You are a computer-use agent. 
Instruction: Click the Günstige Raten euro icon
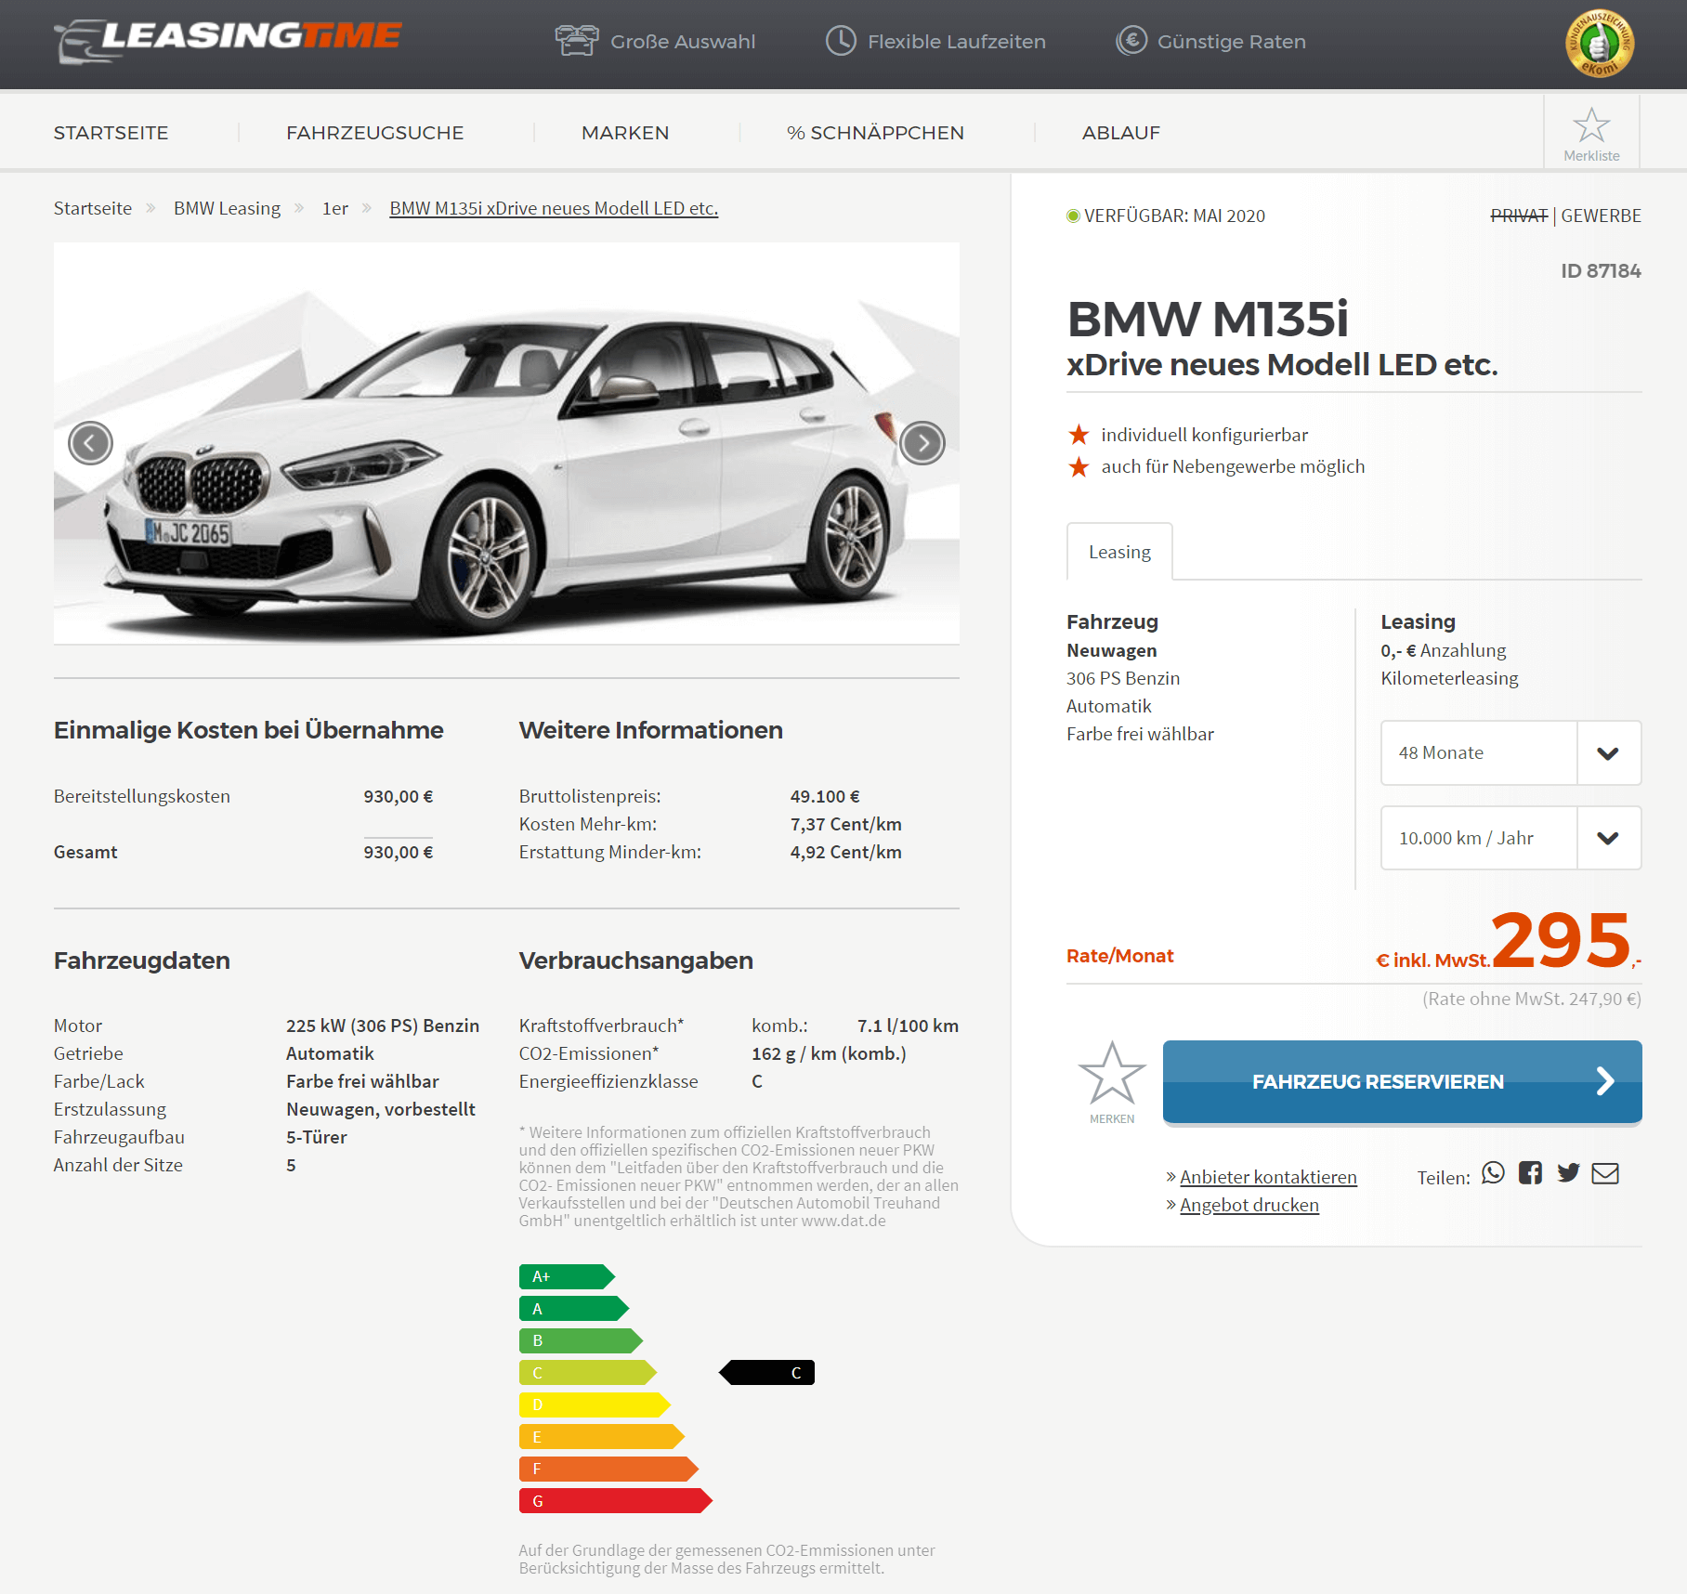(x=1131, y=41)
